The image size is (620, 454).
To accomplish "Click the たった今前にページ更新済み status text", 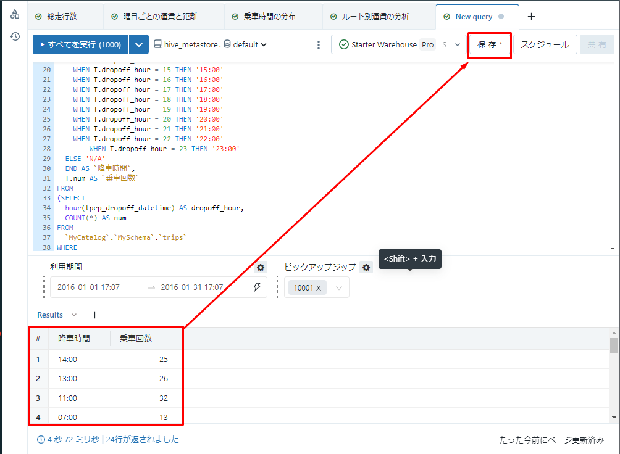I will (551, 440).
